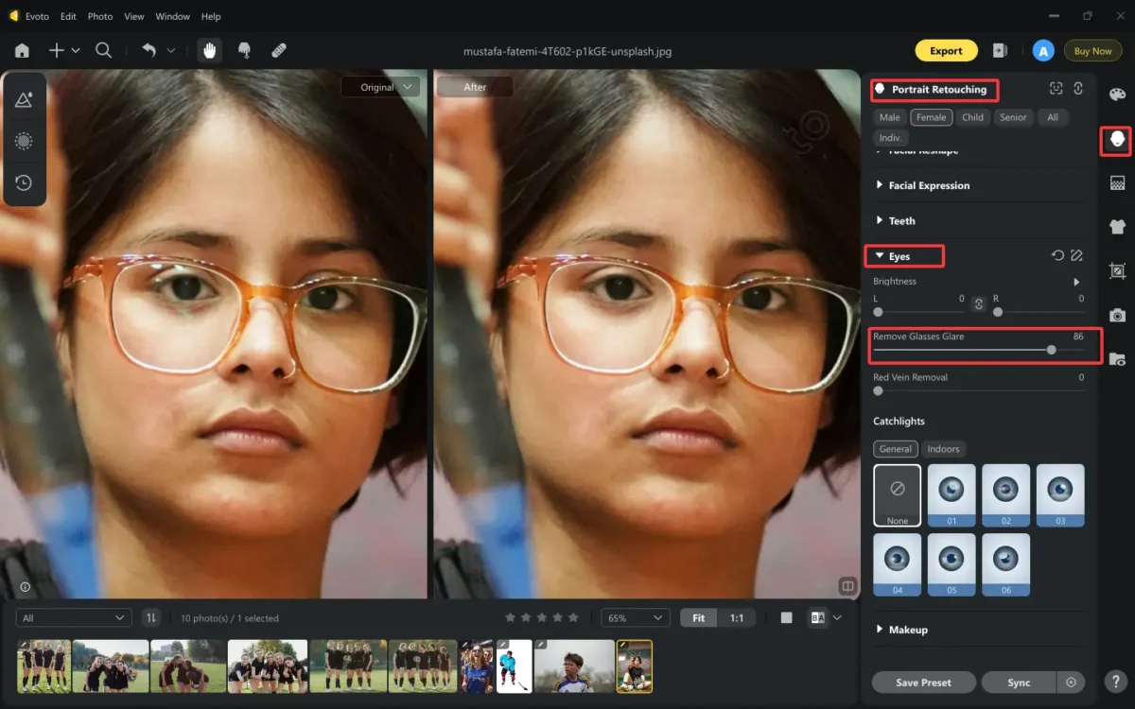This screenshot has width=1135, height=709.
Task: Click the Save Preset button
Action: (923, 682)
